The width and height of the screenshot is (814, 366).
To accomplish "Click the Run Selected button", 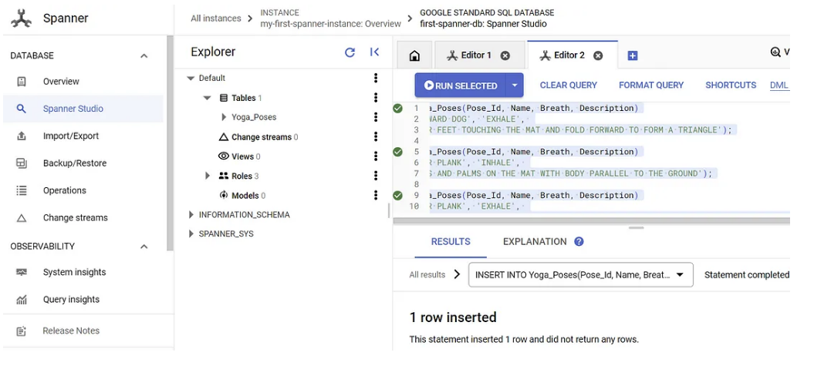I will click(x=461, y=86).
